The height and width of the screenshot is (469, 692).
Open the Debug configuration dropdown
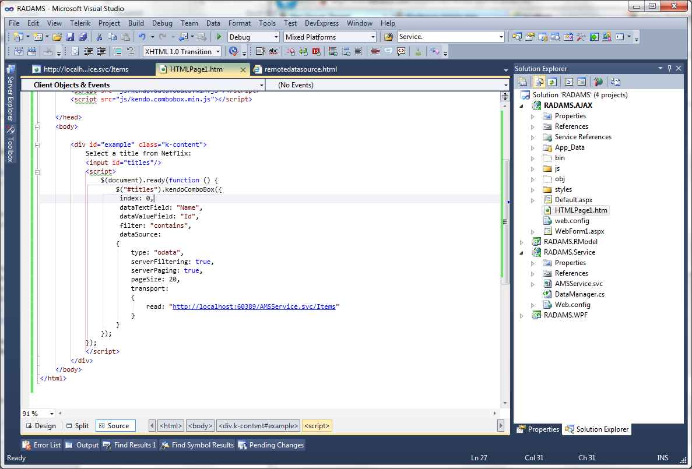(276, 37)
